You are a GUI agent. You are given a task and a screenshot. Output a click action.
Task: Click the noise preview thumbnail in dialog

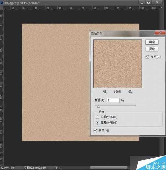click(118, 64)
